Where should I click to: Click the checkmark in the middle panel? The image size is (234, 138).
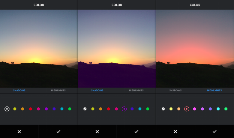pyautogui.click(x=136, y=131)
